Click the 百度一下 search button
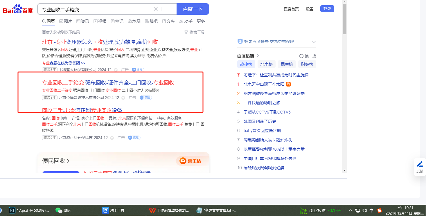 [x=193, y=9]
